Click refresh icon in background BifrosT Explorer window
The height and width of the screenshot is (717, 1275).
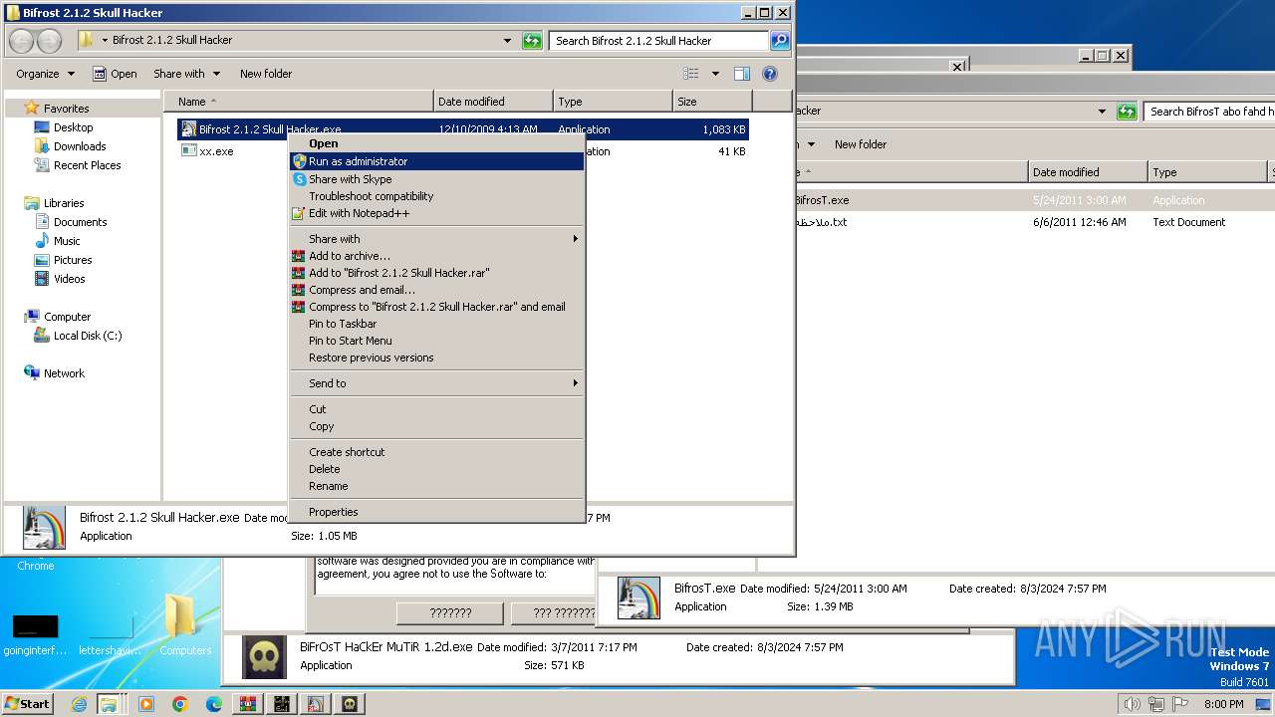pyautogui.click(x=1127, y=112)
